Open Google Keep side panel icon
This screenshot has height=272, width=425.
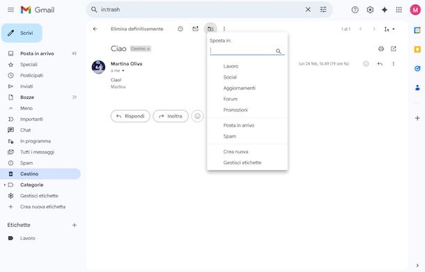[417, 49]
